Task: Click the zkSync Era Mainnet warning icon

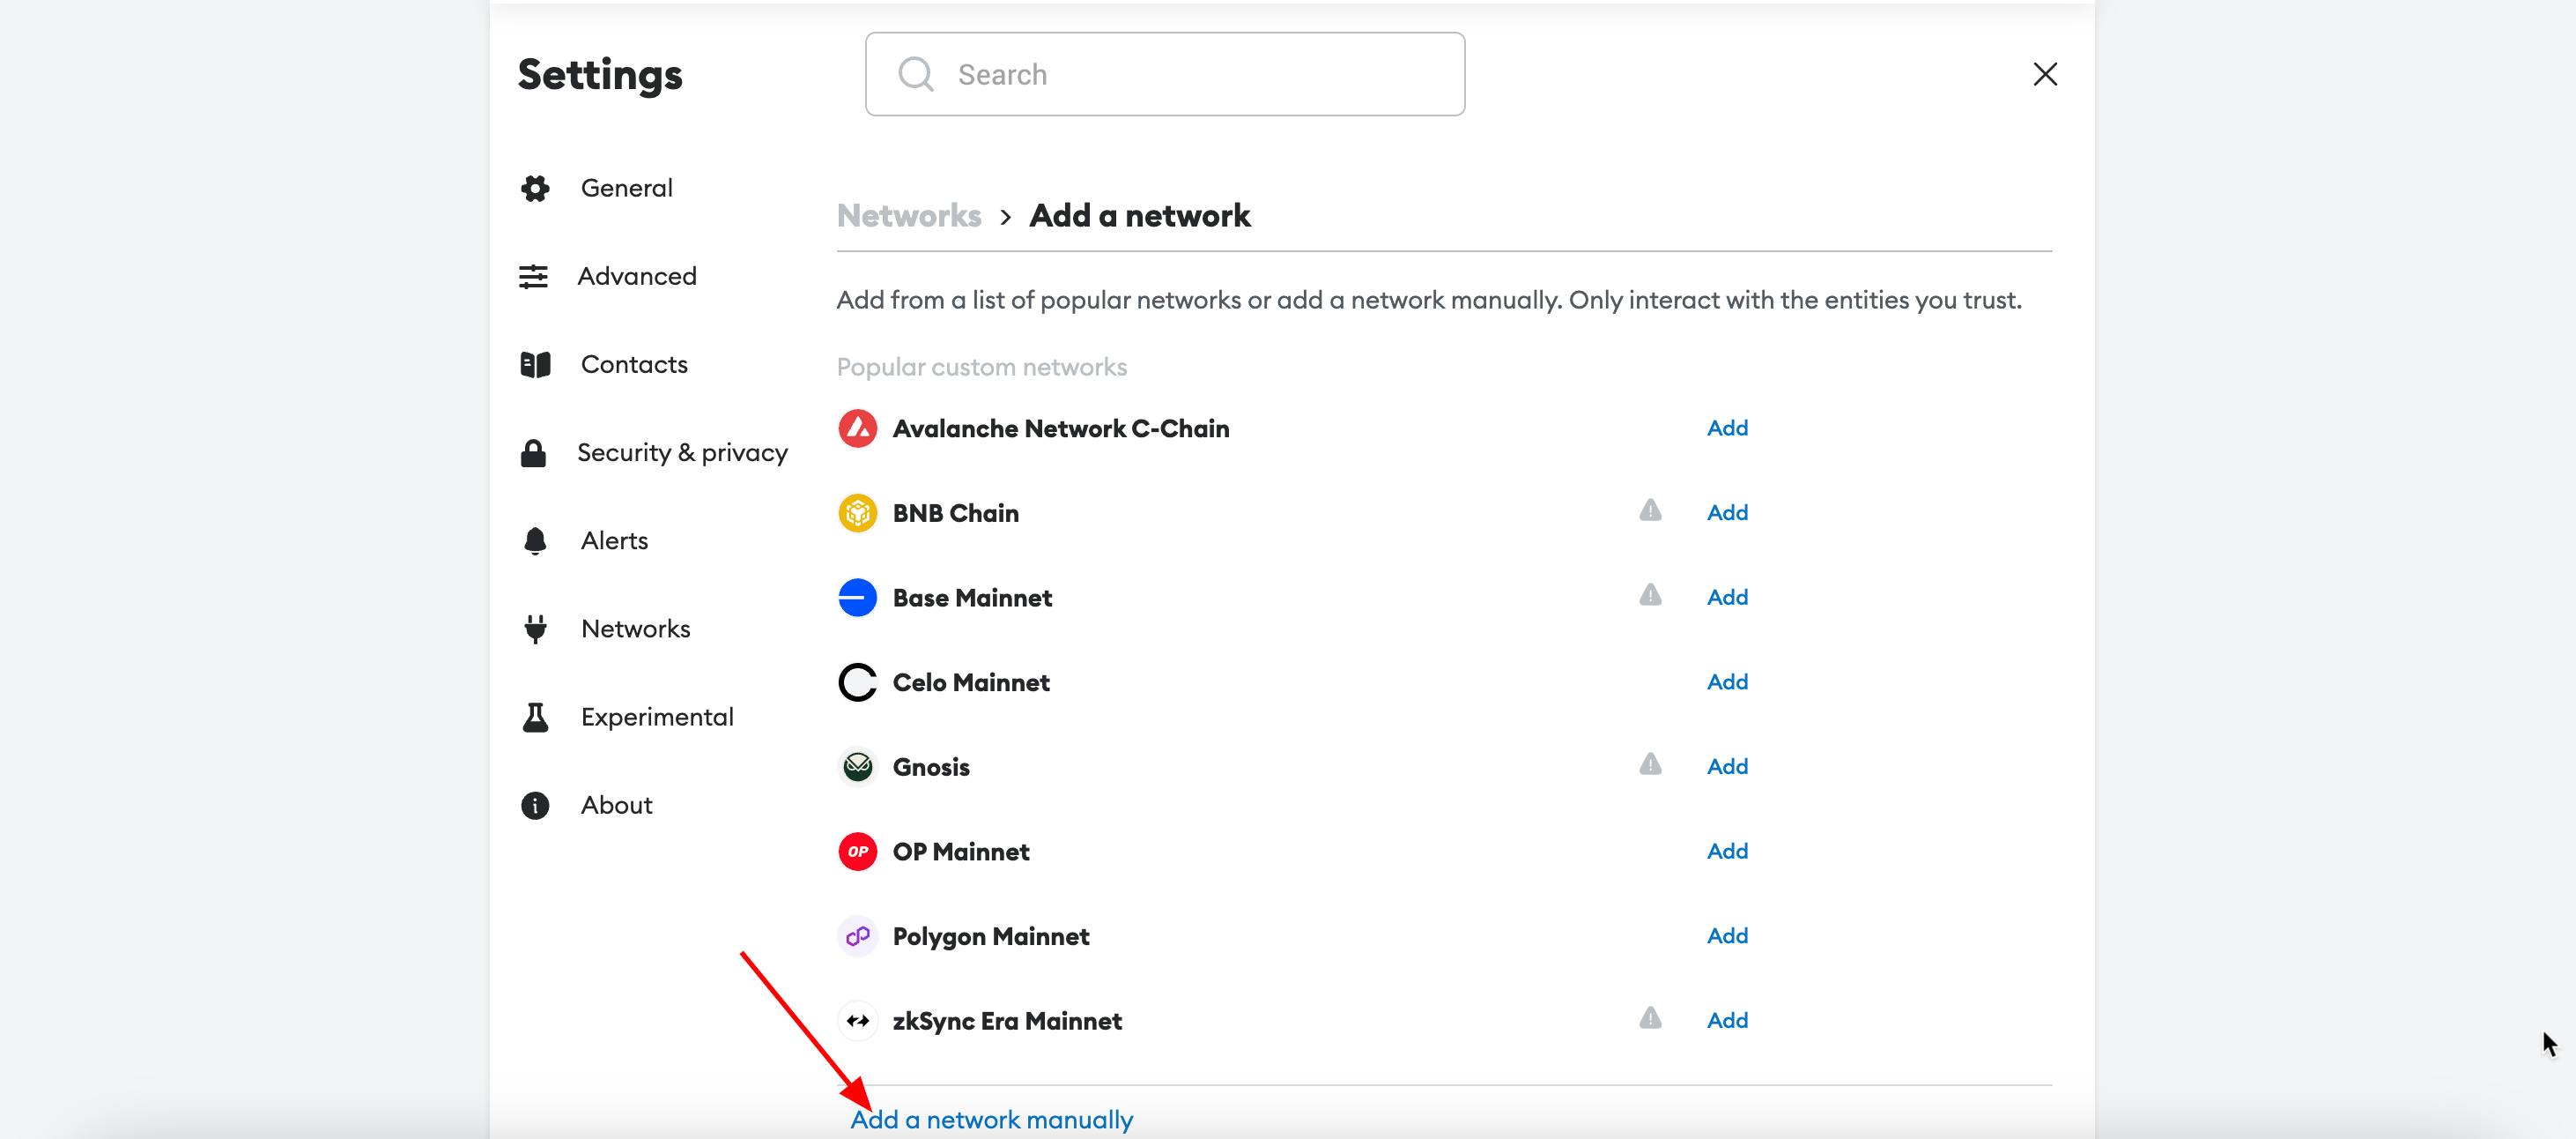Action: coord(1650,1019)
